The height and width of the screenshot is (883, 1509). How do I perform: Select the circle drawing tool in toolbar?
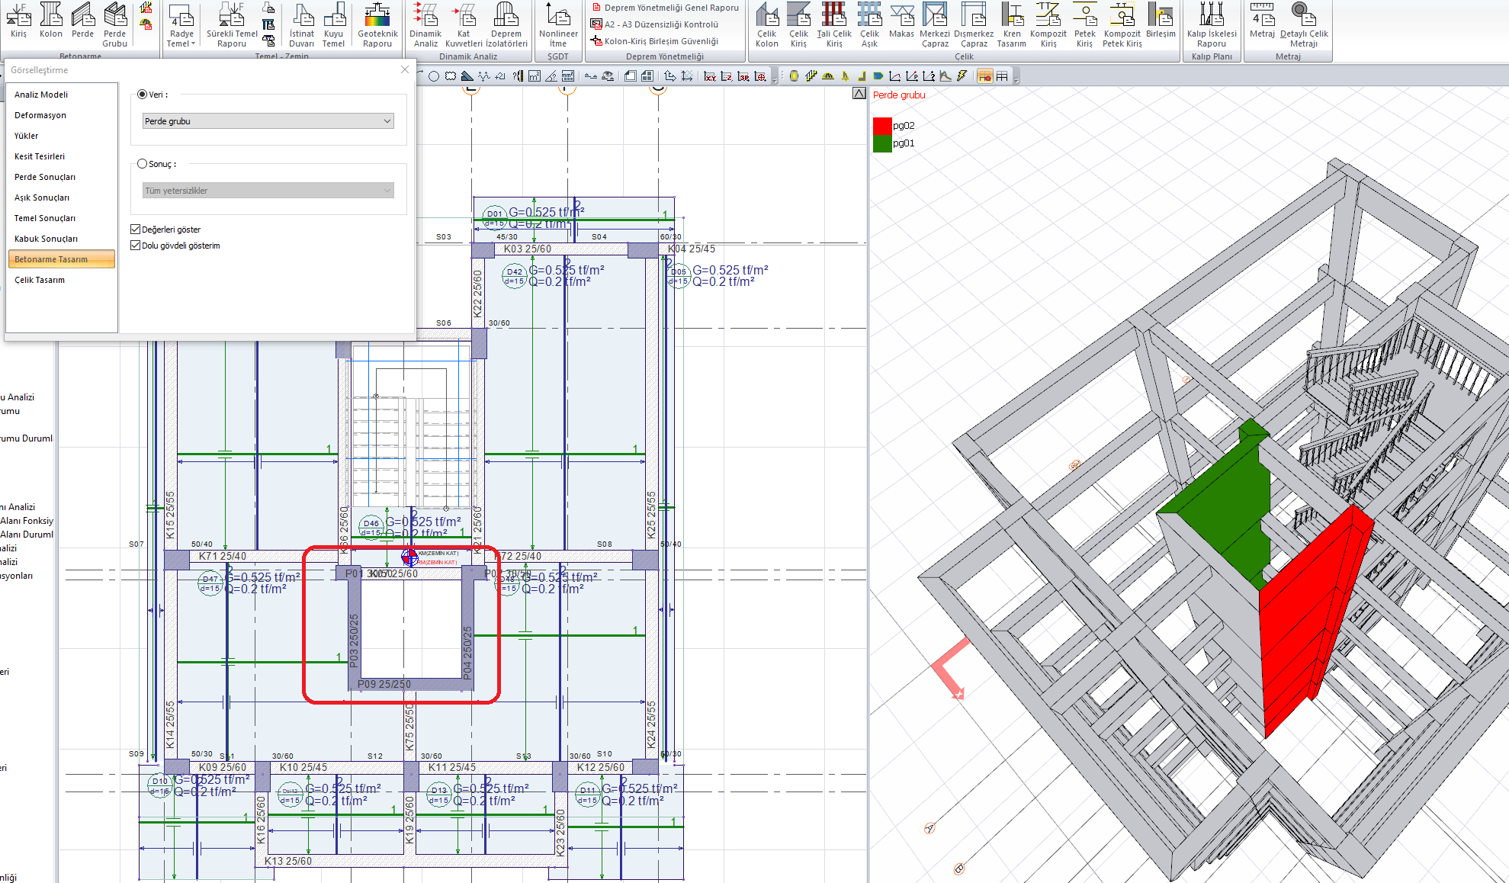point(434,76)
